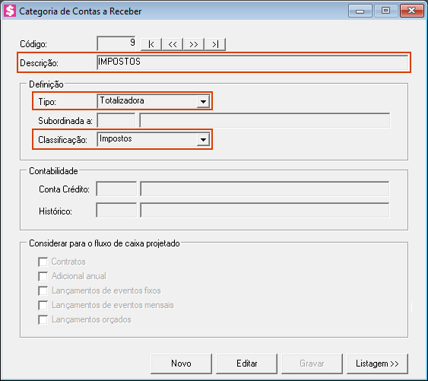Click the Descrição field with IMPOSTOS
Screen dimensions: 428x381
pos(252,62)
